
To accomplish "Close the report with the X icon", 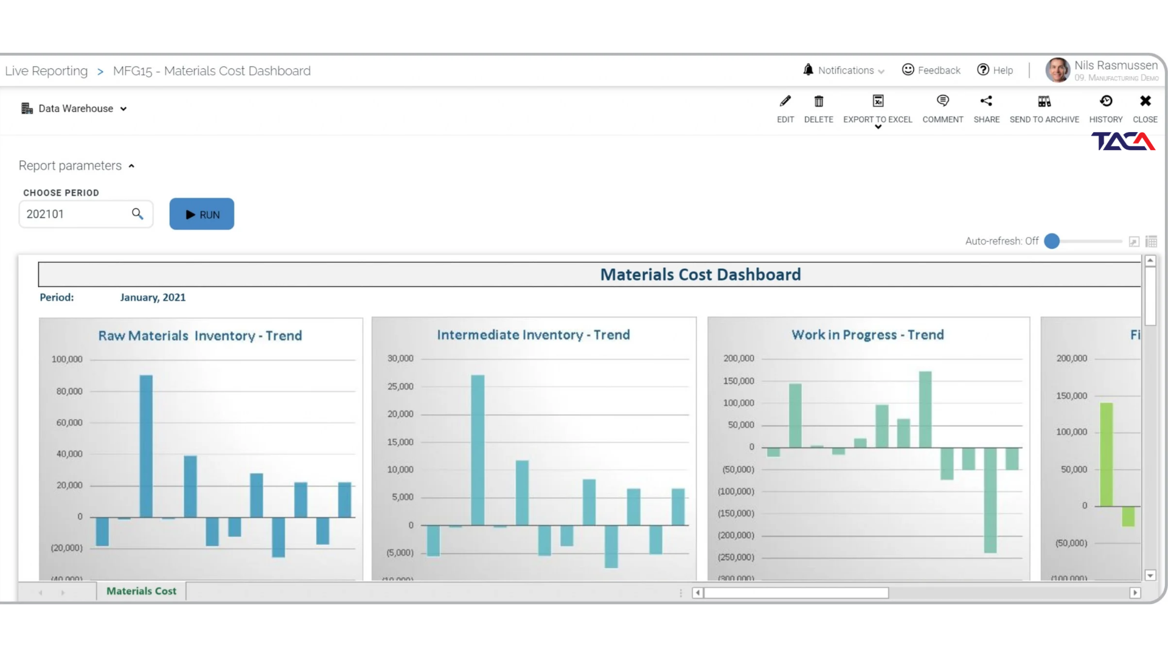I will click(x=1145, y=101).
